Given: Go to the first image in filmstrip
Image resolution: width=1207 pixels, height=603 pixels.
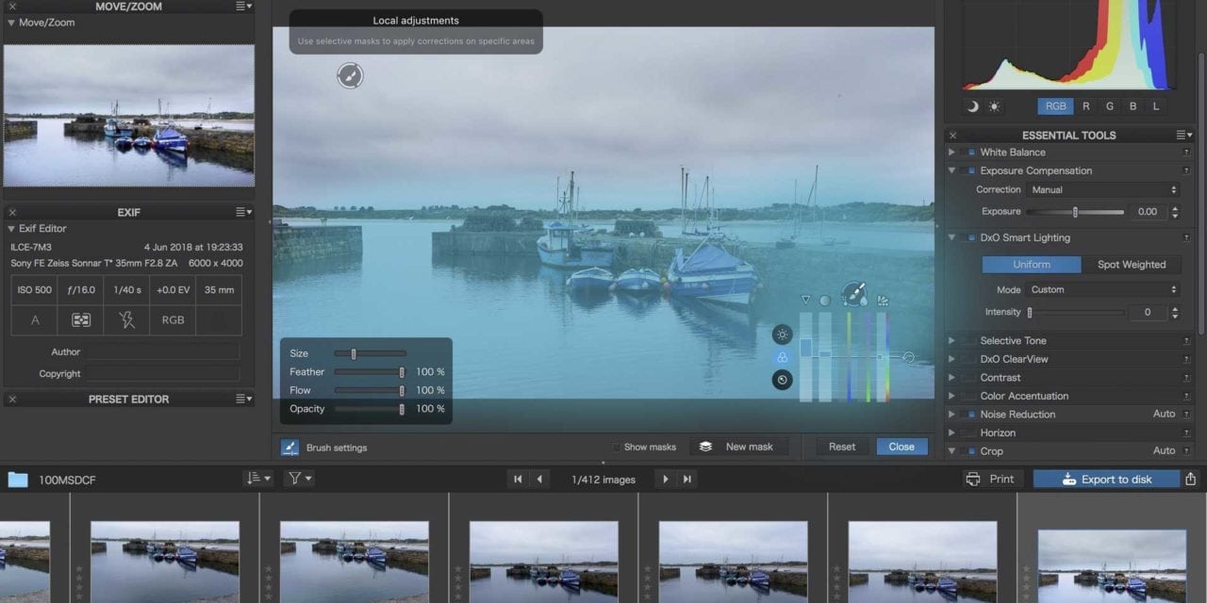Looking at the screenshot, I should (x=518, y=480).
